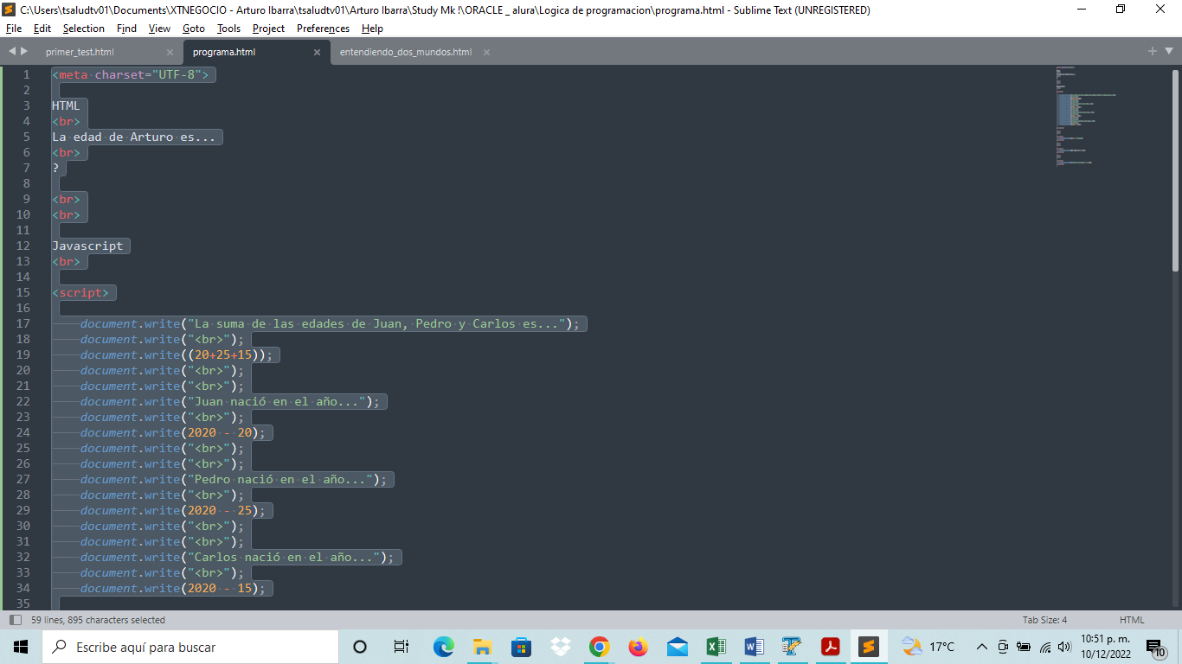Open Microsoft Store from taskbar
The width and height of the screenshot is (1182, 664).
tap(521, 647)
